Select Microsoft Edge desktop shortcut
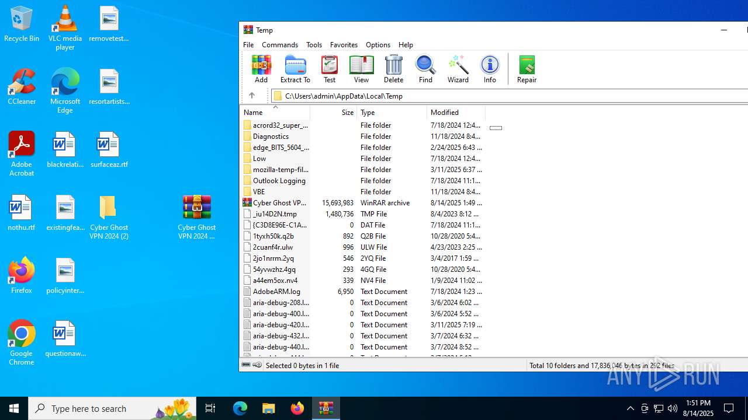This screenshot has width=748, height=420. [x=65, y=91]
